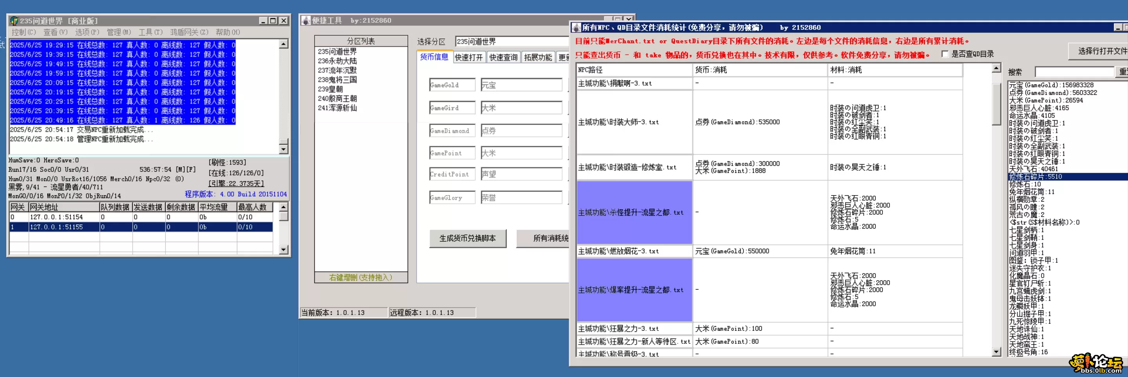Open the 鸡盾网关(Z) menu
Screen dimensions: 1128x377
click(189, 32)
